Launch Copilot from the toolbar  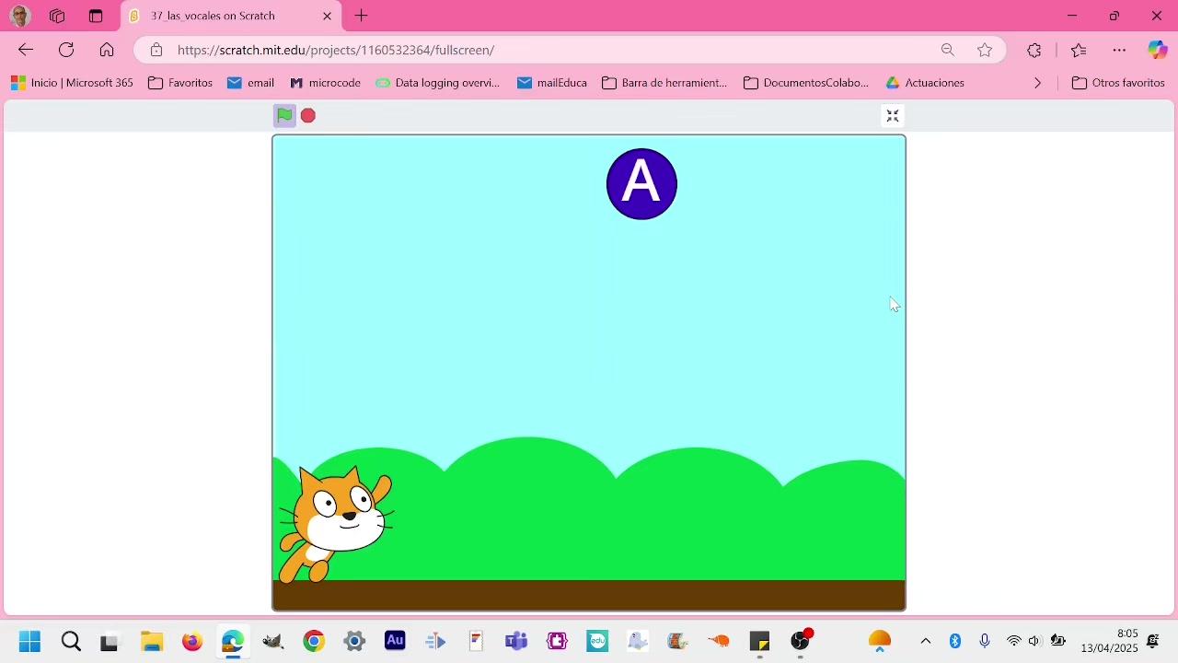click(x=1157, y=50)
